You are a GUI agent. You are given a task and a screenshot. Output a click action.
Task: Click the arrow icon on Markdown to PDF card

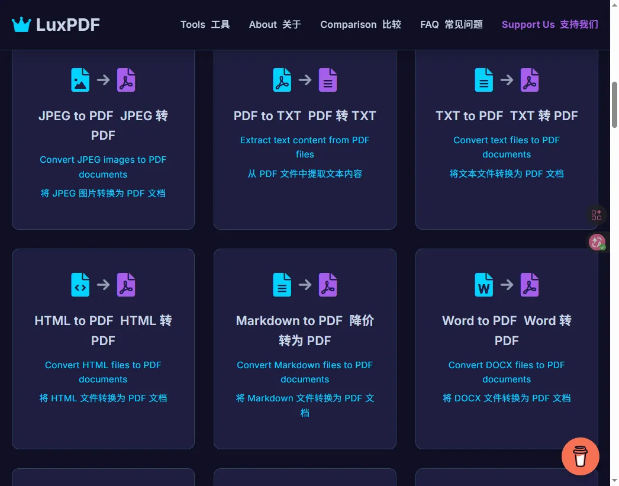tap(305, 285)
